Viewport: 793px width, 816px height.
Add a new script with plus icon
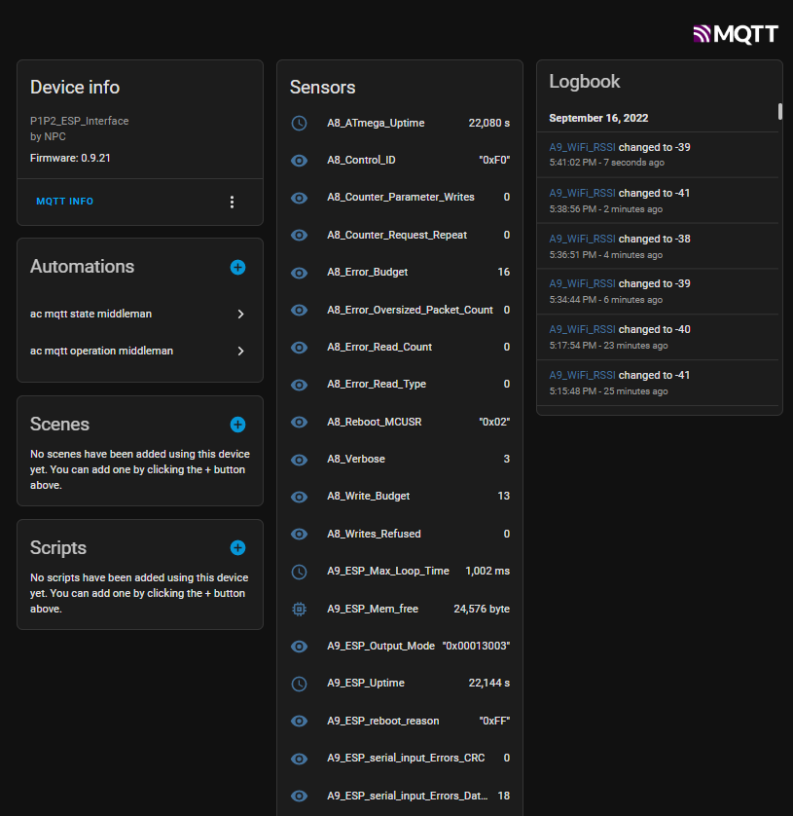point(237,548)
